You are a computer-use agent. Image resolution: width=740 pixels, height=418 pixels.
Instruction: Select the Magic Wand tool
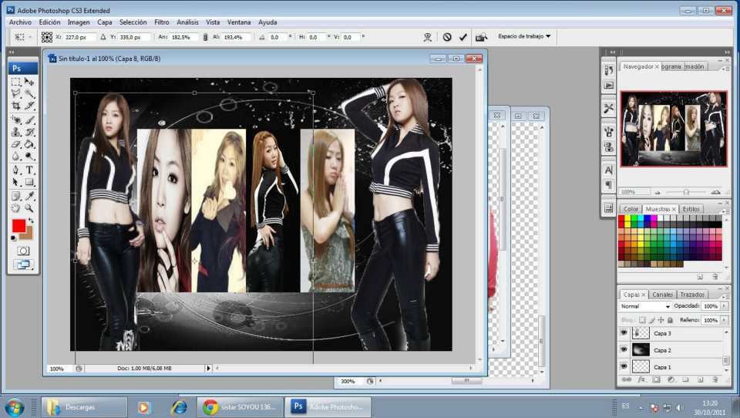(29, 93)
